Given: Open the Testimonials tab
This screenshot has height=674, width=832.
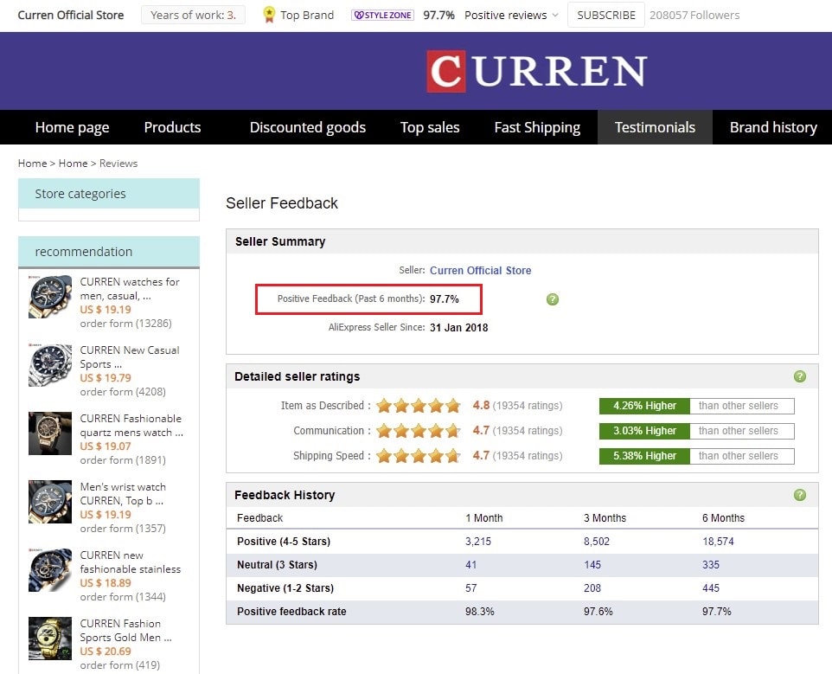Looking at the screenshot, I should click(x=655, y=127).
